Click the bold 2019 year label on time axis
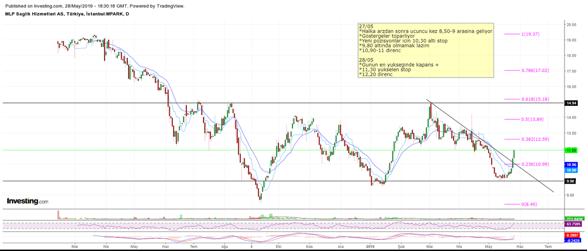The width and height of the screenshot is (587, 251). tap(370, 248)
